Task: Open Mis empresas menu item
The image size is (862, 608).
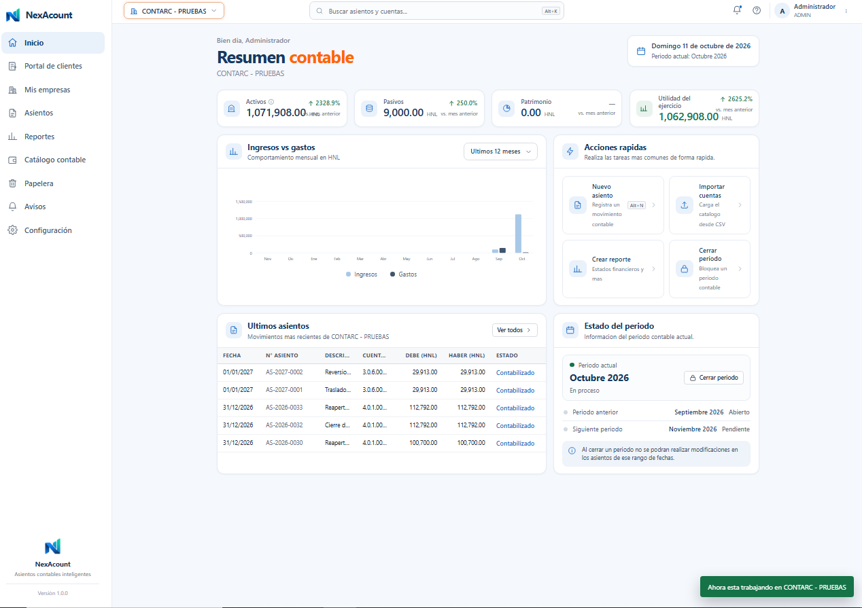Action: click(x=53, y=90)
